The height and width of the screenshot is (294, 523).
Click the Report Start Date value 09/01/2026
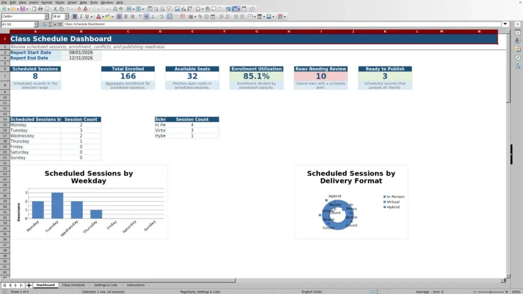(81, 53)
